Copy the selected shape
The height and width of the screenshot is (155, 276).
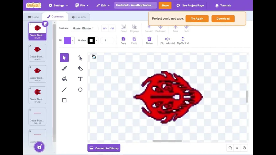[123, 40]
